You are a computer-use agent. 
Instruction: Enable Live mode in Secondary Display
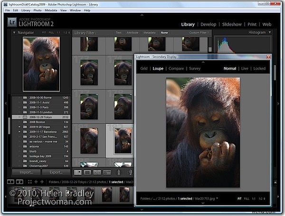[245, 69]
